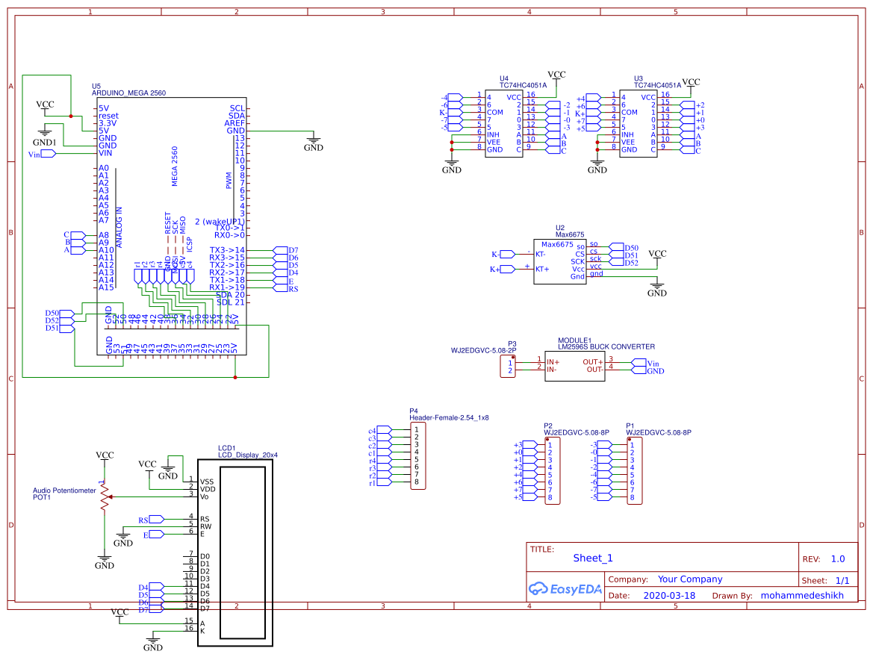Click the date value 2020-03-18

point(669,596)
